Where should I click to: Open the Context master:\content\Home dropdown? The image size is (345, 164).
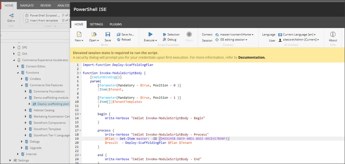[x=234, y=35]
